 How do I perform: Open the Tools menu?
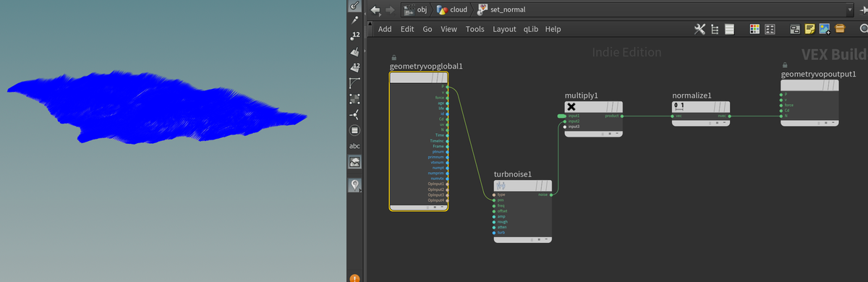(475, 29)
